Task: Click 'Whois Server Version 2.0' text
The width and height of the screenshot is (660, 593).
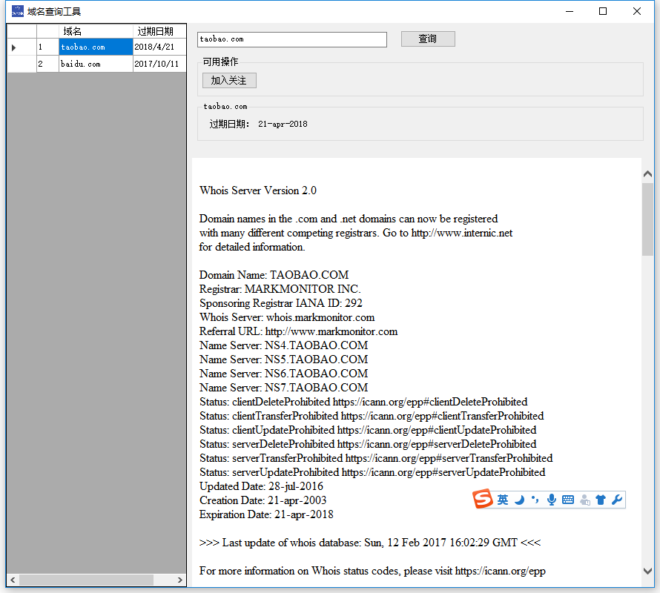Action: click(x=258, y=191)
